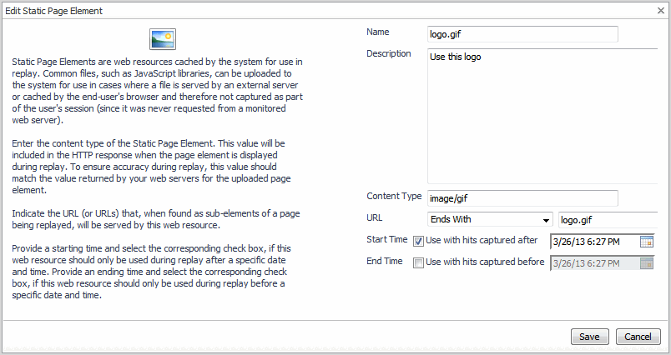Cancel the edit dialog

[638, 337]
